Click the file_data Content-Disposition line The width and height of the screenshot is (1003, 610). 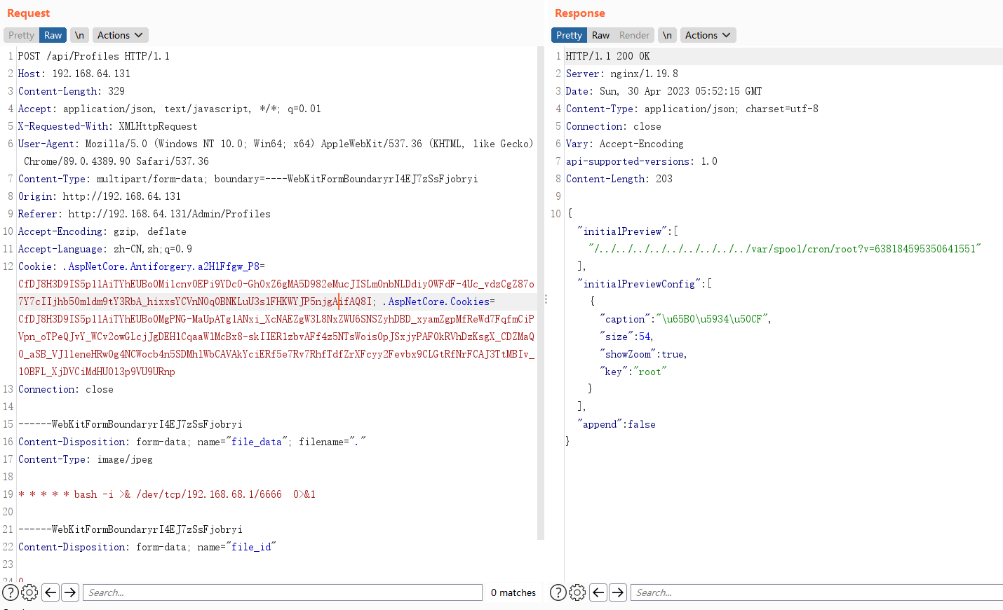192,442
